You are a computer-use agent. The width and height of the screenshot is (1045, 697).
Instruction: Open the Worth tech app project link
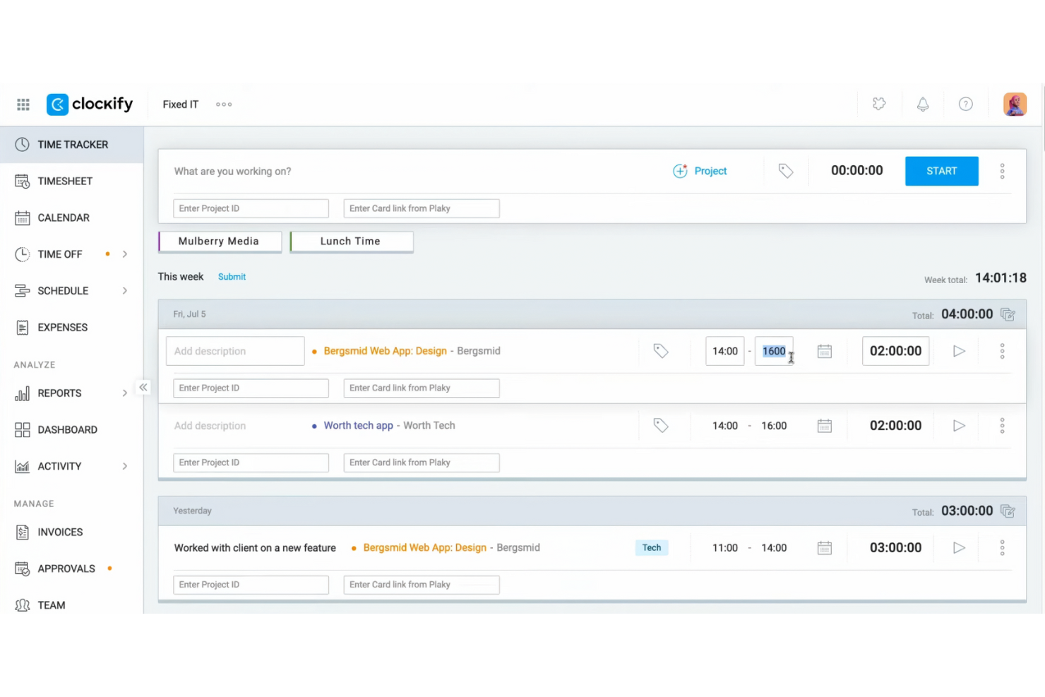coord(358,426)
